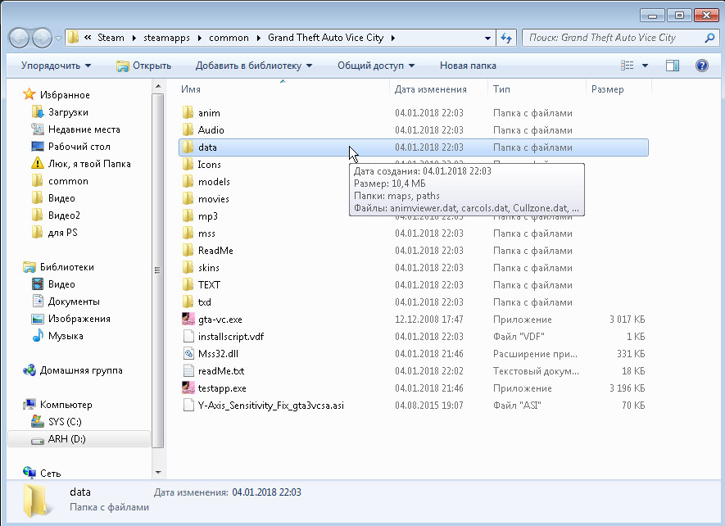Expand breadcrumb arrow after steamapps

pos(200,38)
